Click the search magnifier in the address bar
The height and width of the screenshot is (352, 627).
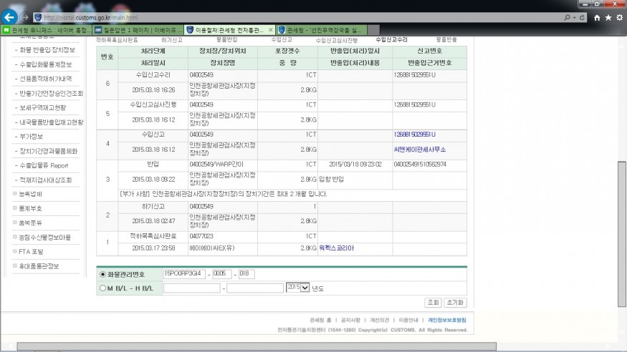[567, 18]
